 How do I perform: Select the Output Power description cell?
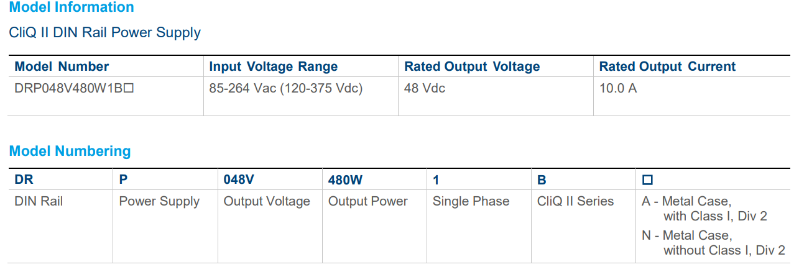[x=367, y=201]
